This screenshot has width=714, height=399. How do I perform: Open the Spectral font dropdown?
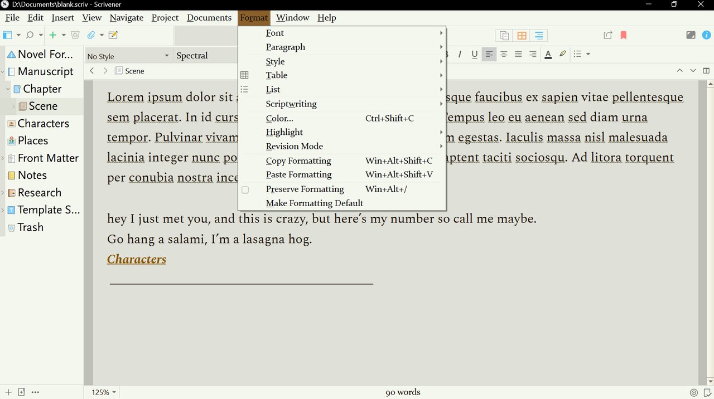coord(206,56)
